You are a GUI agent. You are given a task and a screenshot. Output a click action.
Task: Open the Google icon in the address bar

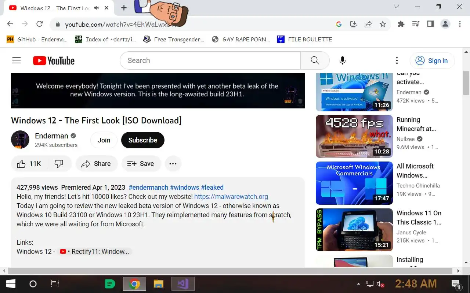coord(339,24)
